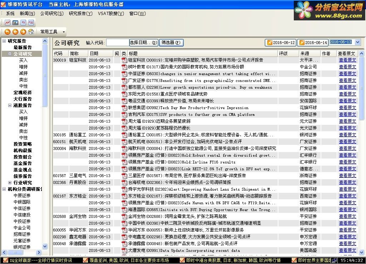Open the PDF icon for 华润万东 report
Screen dimensions: 366x264
click(x=124, y=230)
